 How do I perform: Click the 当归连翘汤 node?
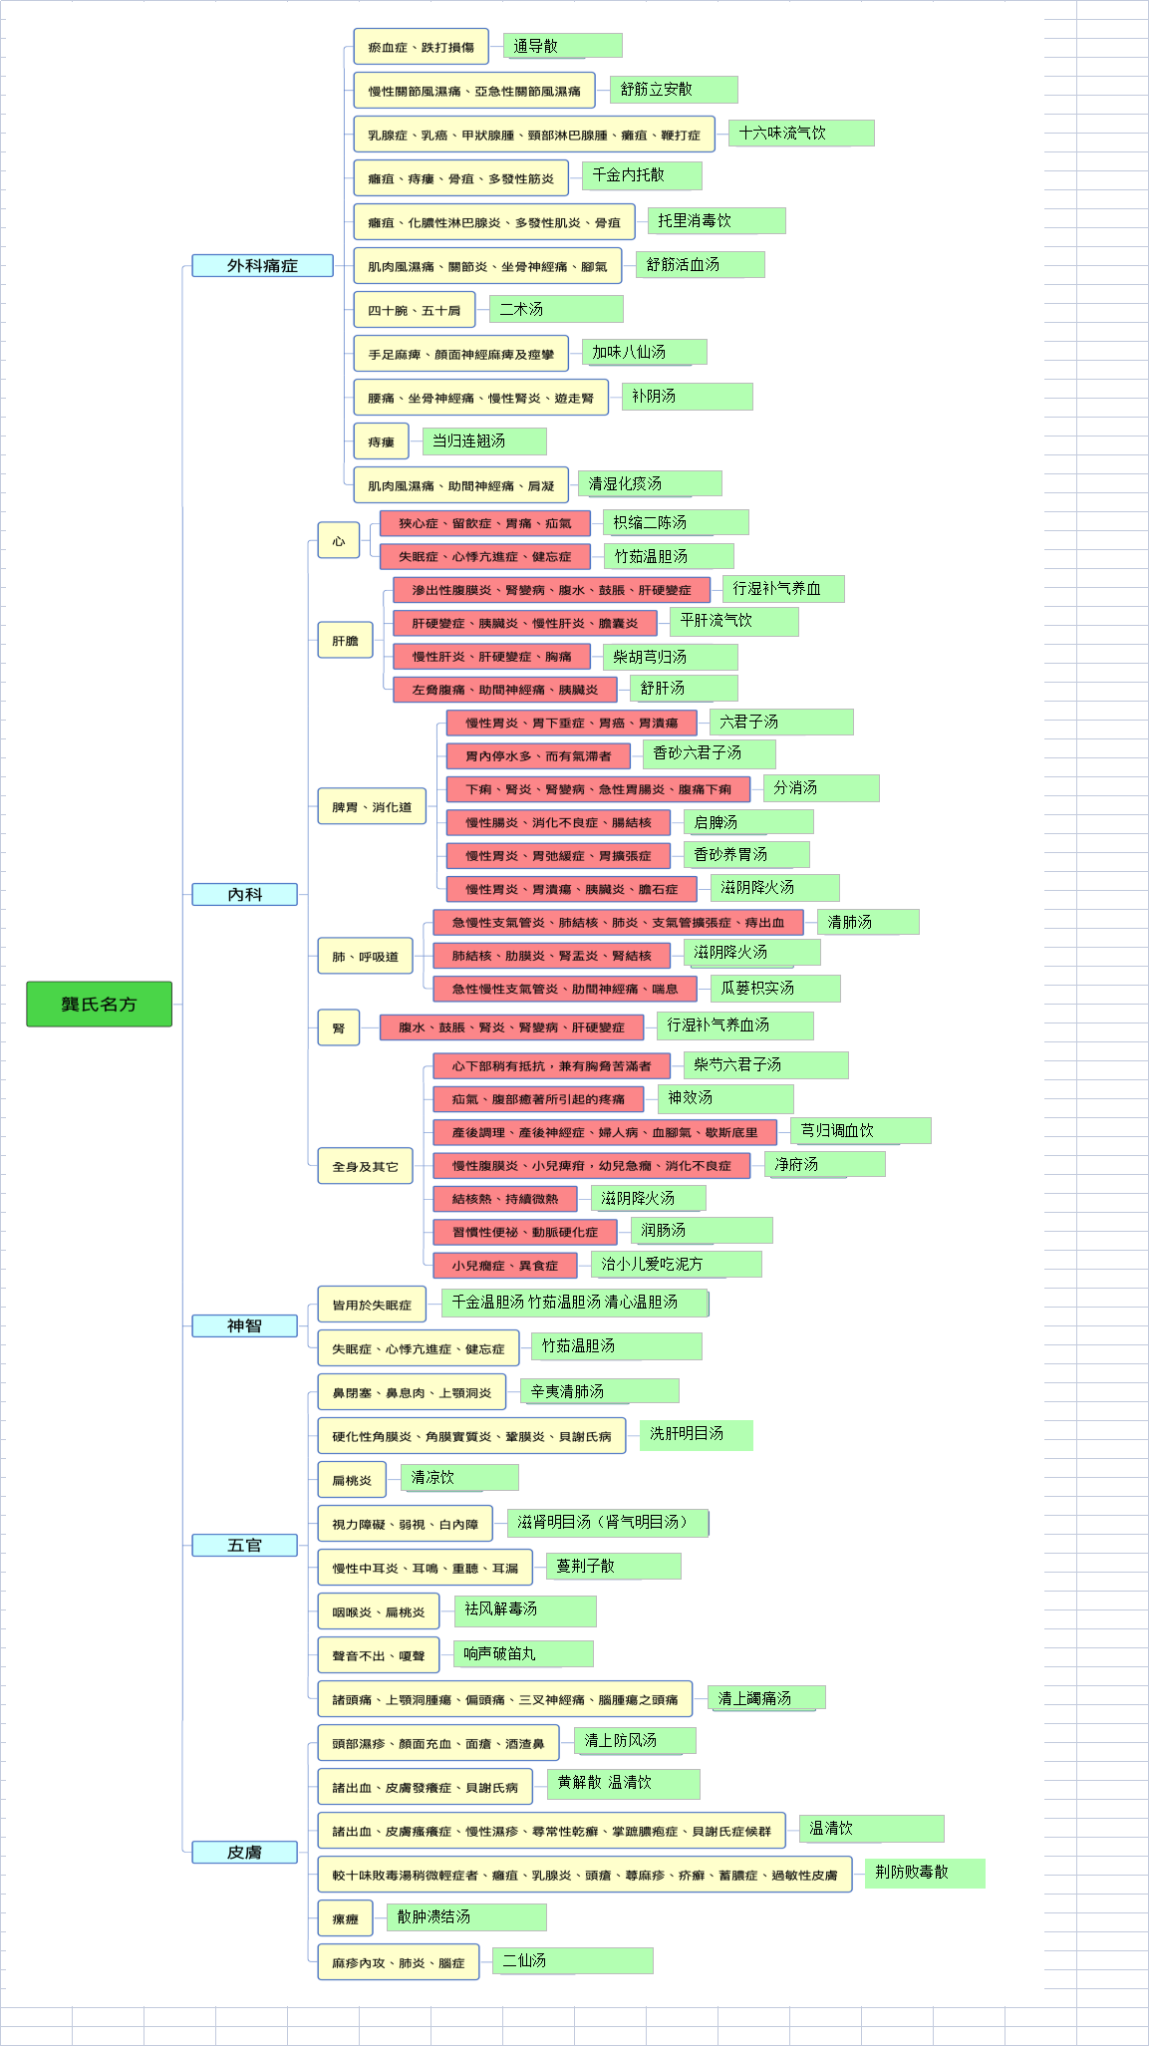tap(484, 440)
